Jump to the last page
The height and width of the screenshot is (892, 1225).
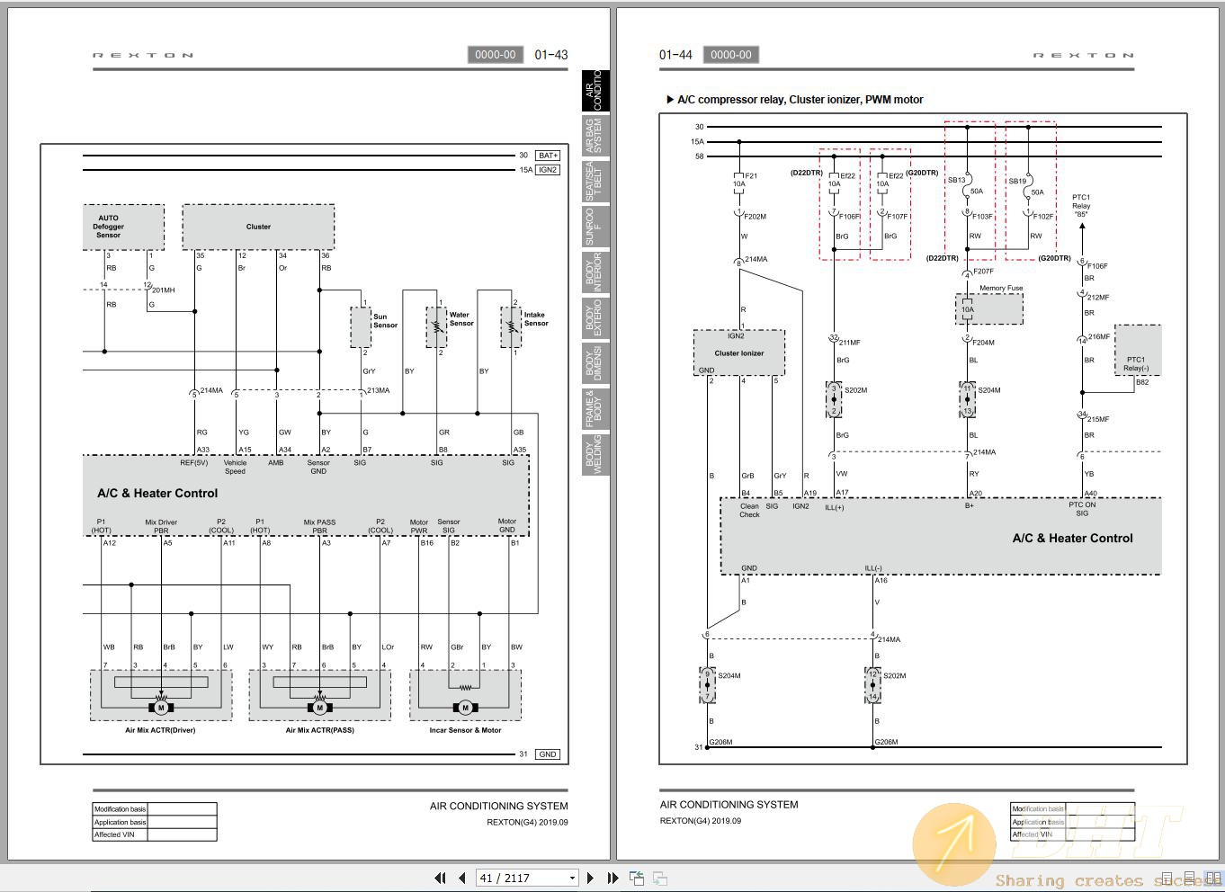tap(612, 878)
